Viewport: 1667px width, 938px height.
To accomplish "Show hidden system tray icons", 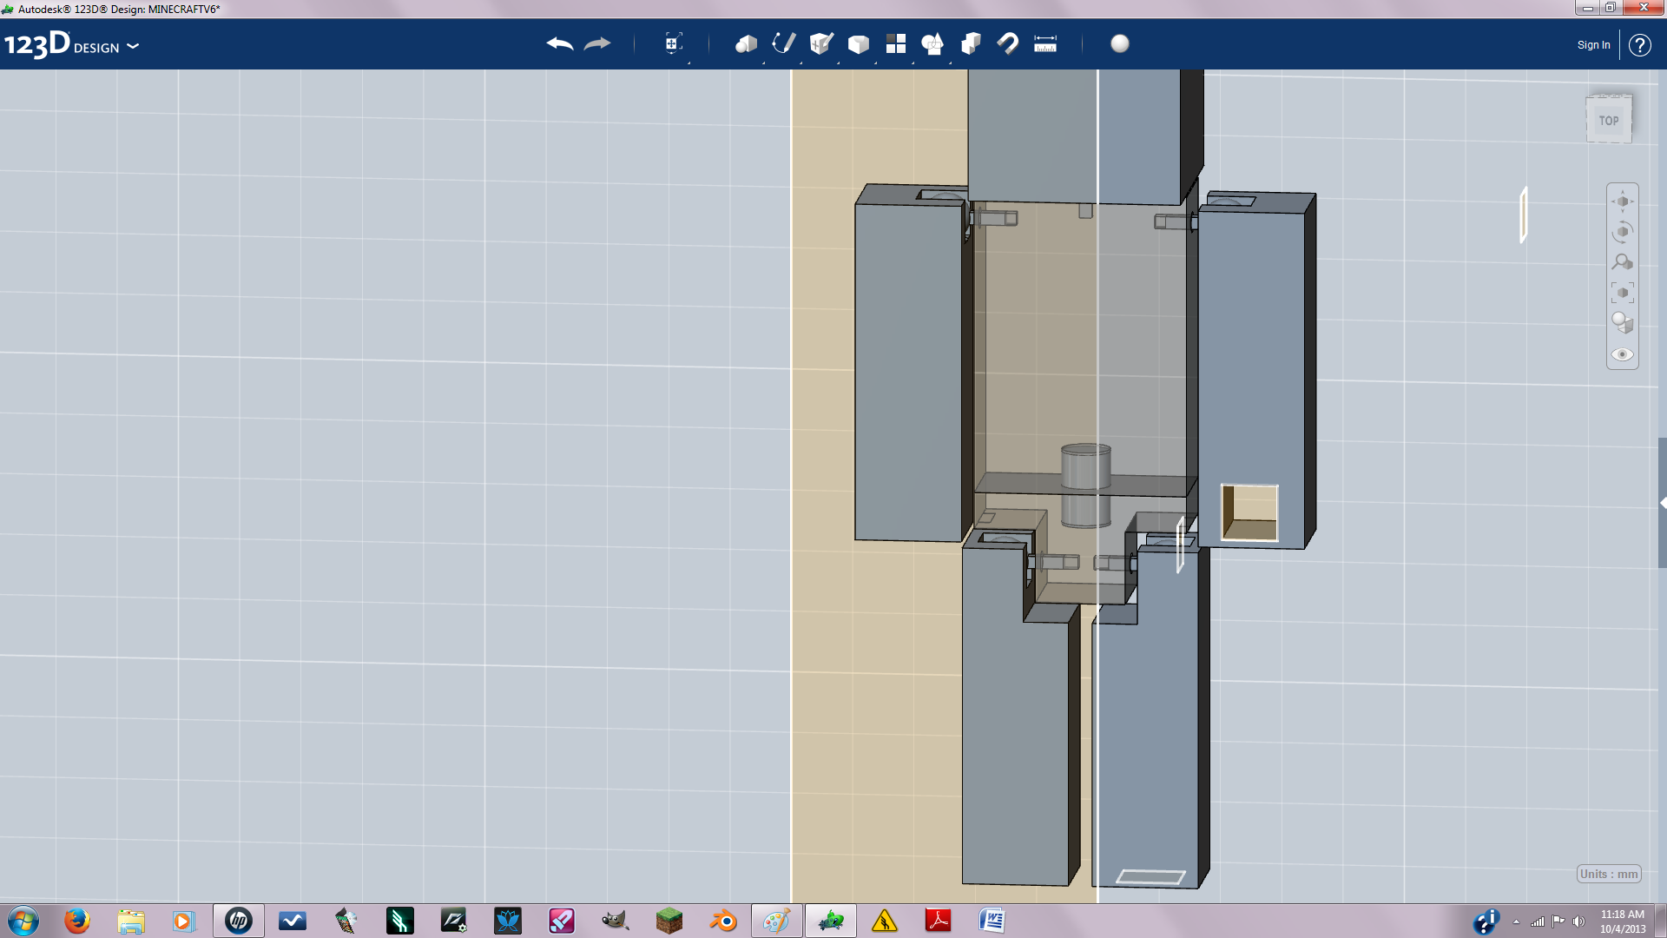I will (1516, 921).
